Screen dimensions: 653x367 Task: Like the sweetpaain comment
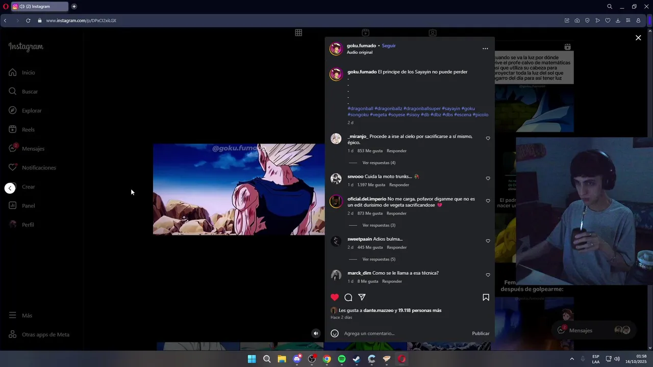click(488, 241)
